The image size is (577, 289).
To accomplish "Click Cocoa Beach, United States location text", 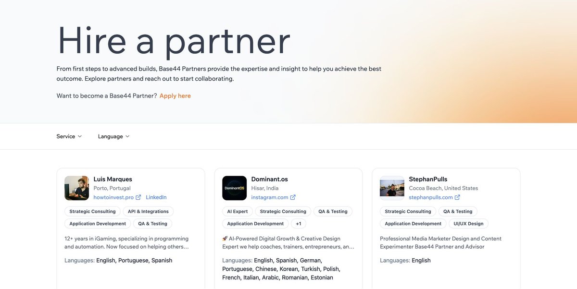I will [x=443, y=188].
